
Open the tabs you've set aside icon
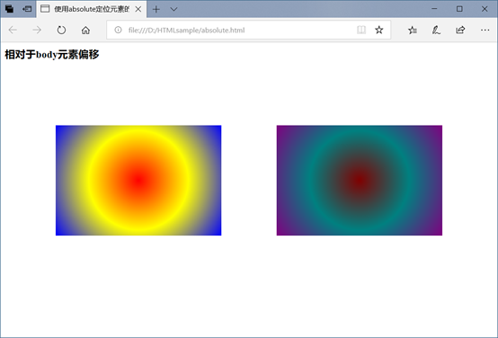pos(9,9)
